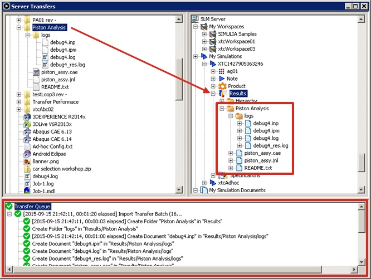
Task: Click the xtcAdhoc simulation icon
Action: [213, 183]
